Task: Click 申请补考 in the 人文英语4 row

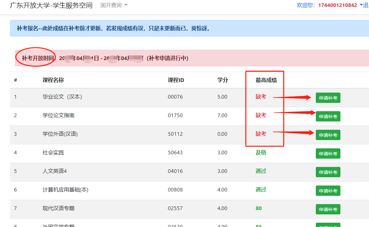Action: (x=328, y=172)
